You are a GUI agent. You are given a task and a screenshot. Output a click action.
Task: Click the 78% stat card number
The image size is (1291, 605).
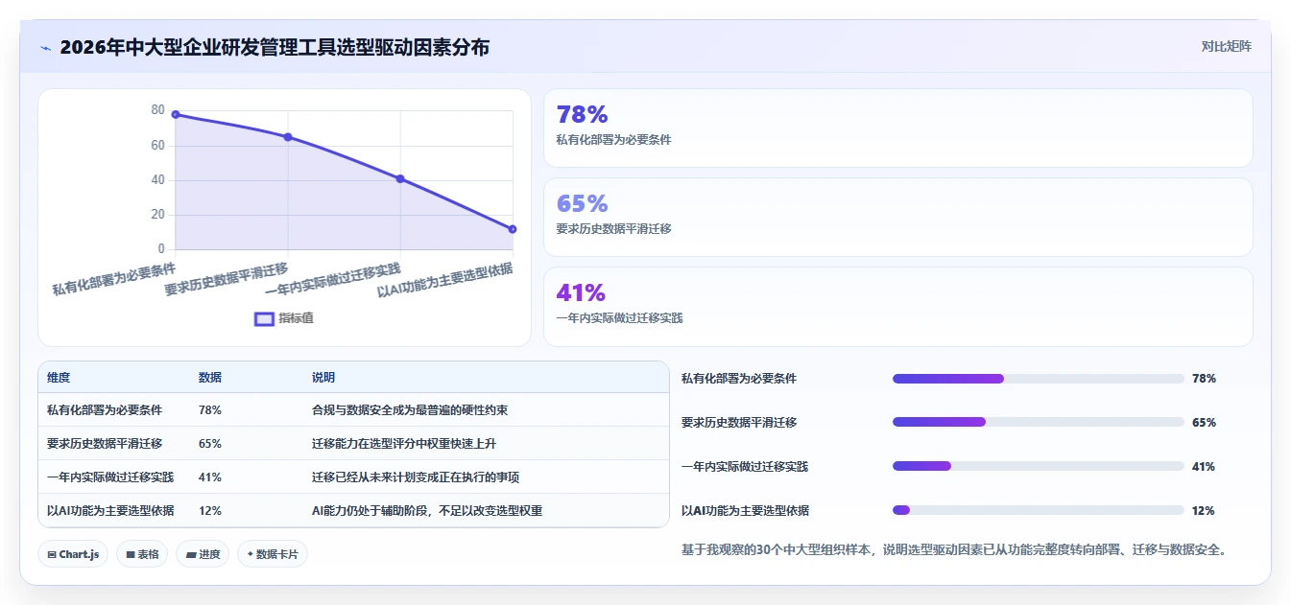point(582,115)
